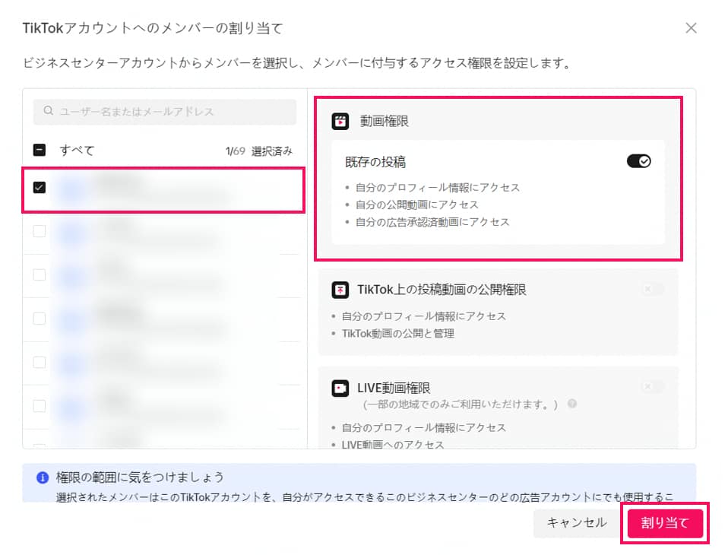
Task: Uncheck the first selected member checkbox
Action: [40, 188]
